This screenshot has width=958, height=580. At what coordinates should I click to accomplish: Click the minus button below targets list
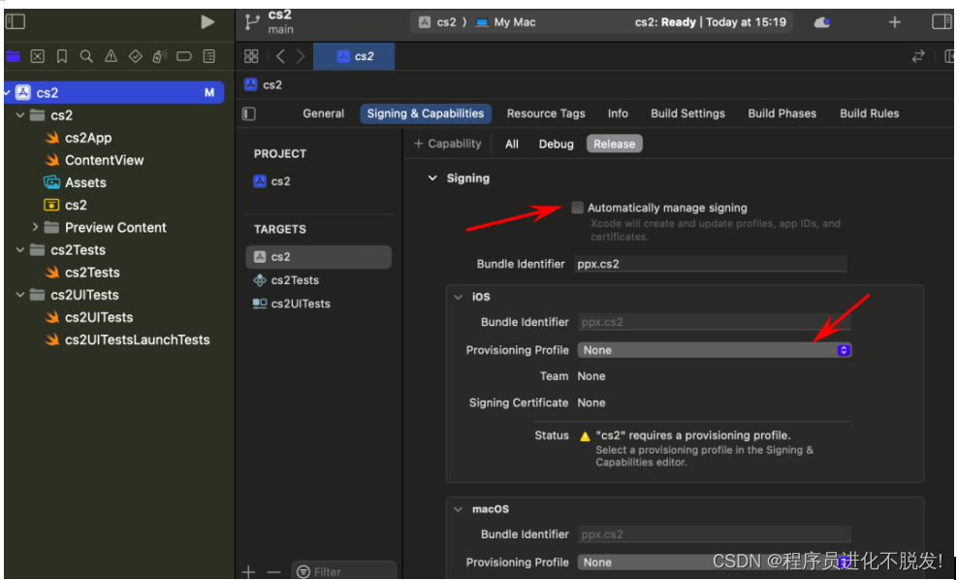point(273,572)
